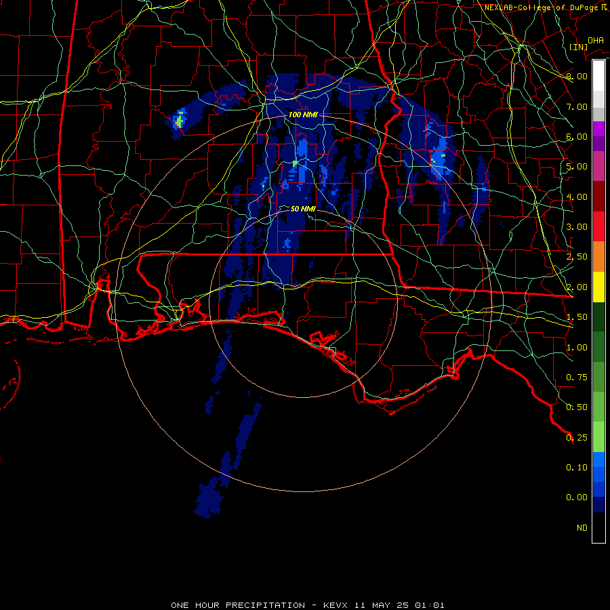Select the magenta legend color swatch
610x610 pixels.
(598, 129)
